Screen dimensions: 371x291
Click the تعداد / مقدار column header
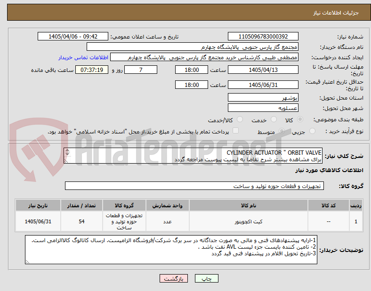(81, 205)
